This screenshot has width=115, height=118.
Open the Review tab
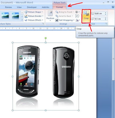(9, 7)
